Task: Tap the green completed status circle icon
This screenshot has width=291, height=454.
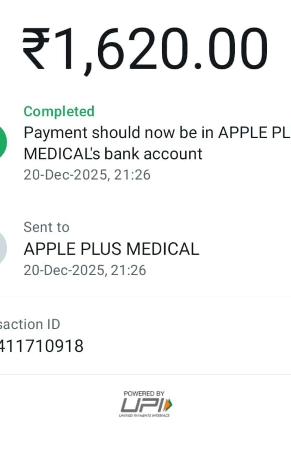Action: click(x=3, y=142)
